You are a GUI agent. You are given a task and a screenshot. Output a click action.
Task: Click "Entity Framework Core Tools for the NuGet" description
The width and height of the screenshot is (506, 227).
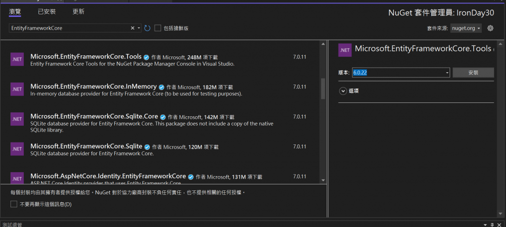coord(132,64)
